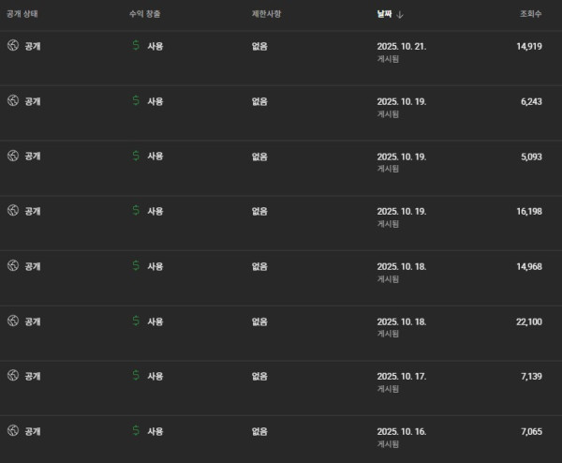Select the 제한사항 column header
This screenshot has height=463, width=562.
pos(266,15)
